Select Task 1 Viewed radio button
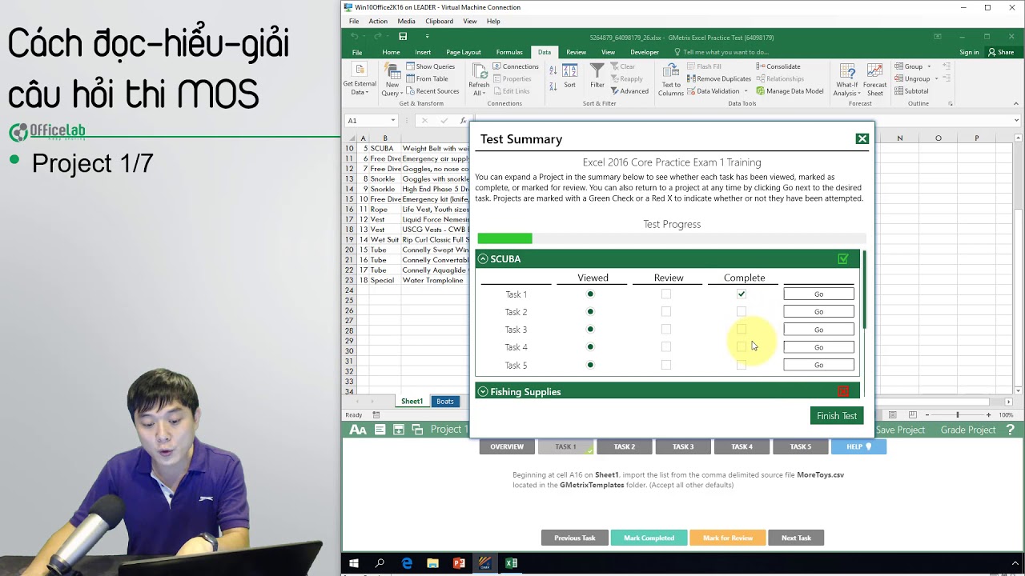Screen dimensions: 1025x576 [591, 294]
